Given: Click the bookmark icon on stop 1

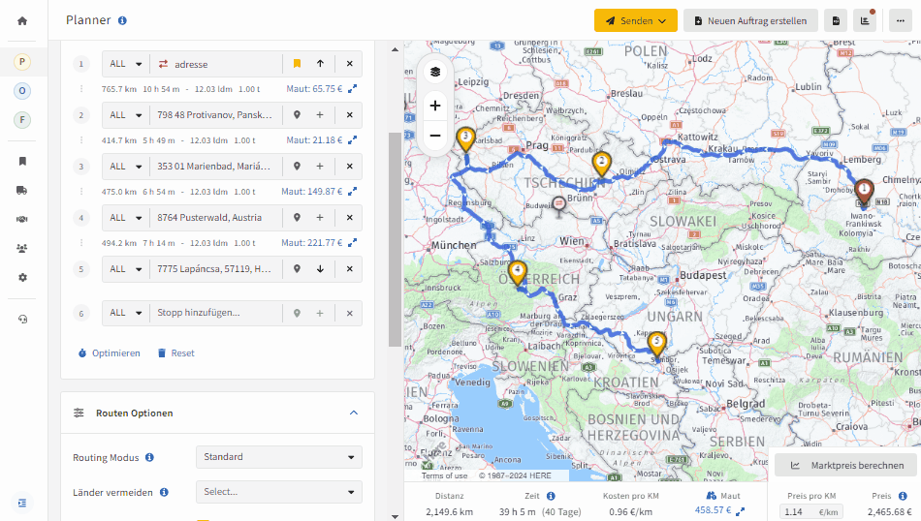Looking at the screenshot, I should point(298,64).
